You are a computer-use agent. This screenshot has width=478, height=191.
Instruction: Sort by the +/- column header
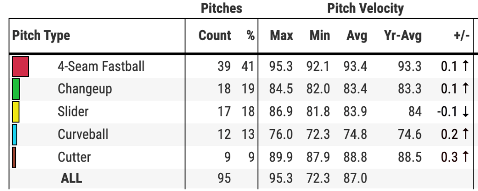[462, 35]
